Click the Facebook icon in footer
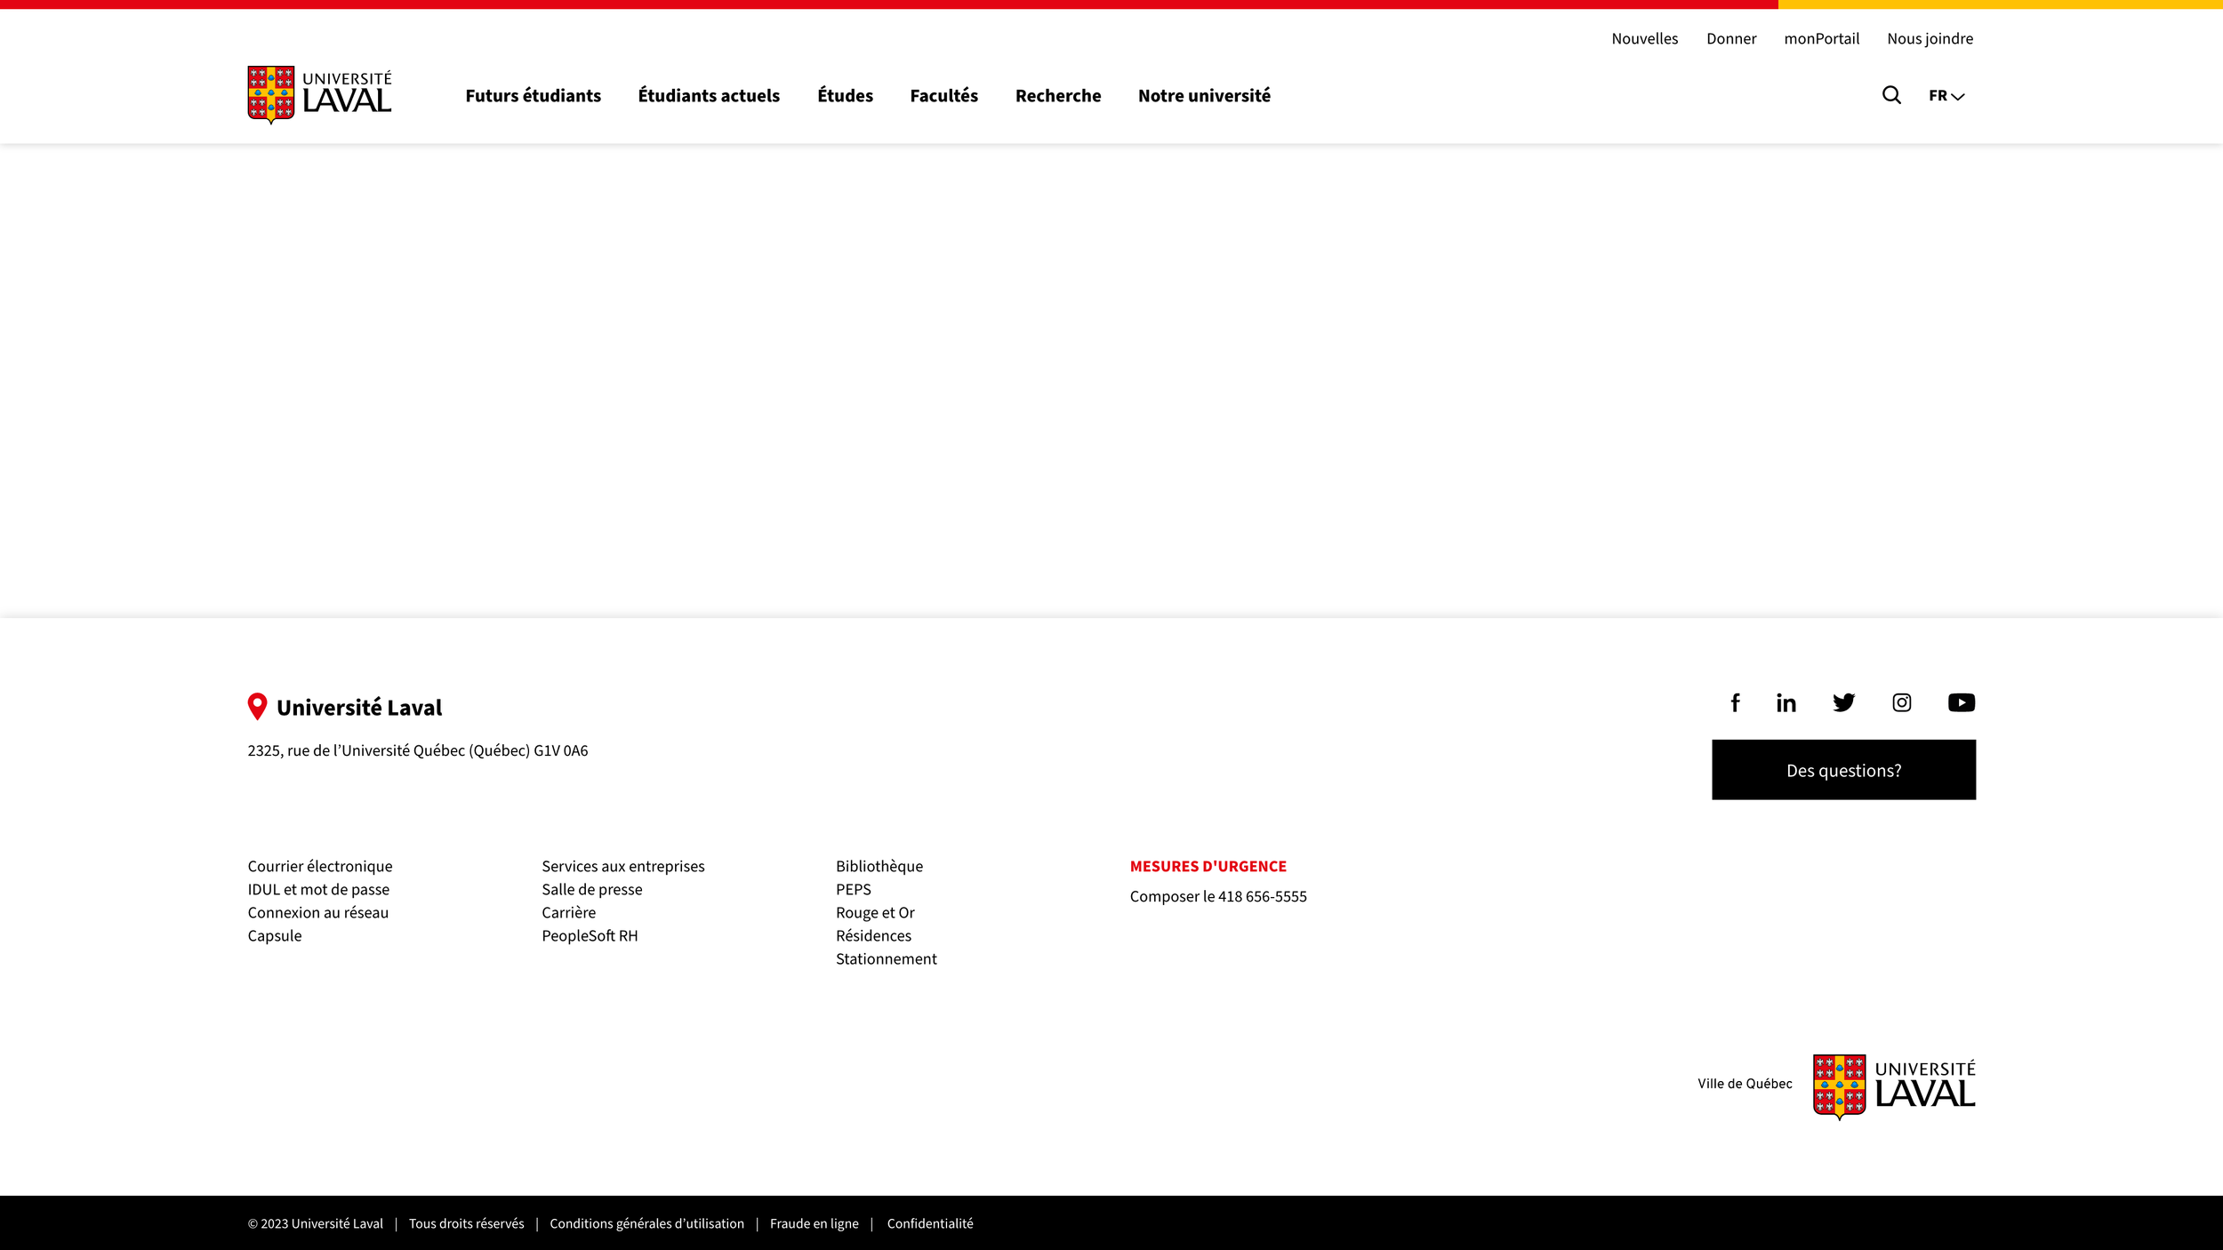 click(1735, 703)
